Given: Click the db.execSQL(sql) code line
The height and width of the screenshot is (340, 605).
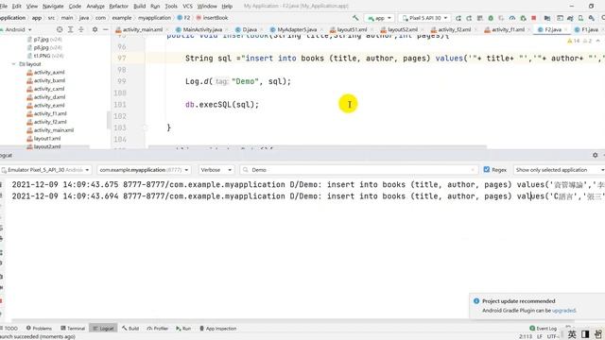Looking at the screenshot, I should [222, 105].
